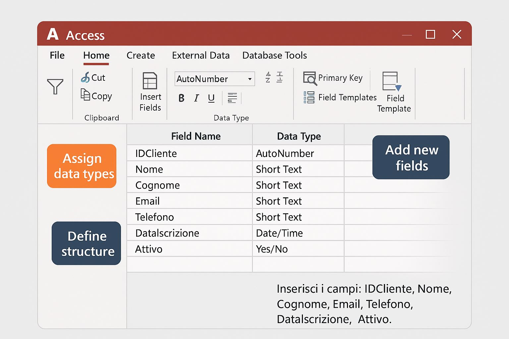Click the Add new fields button
509x339 pixels.
411,157
